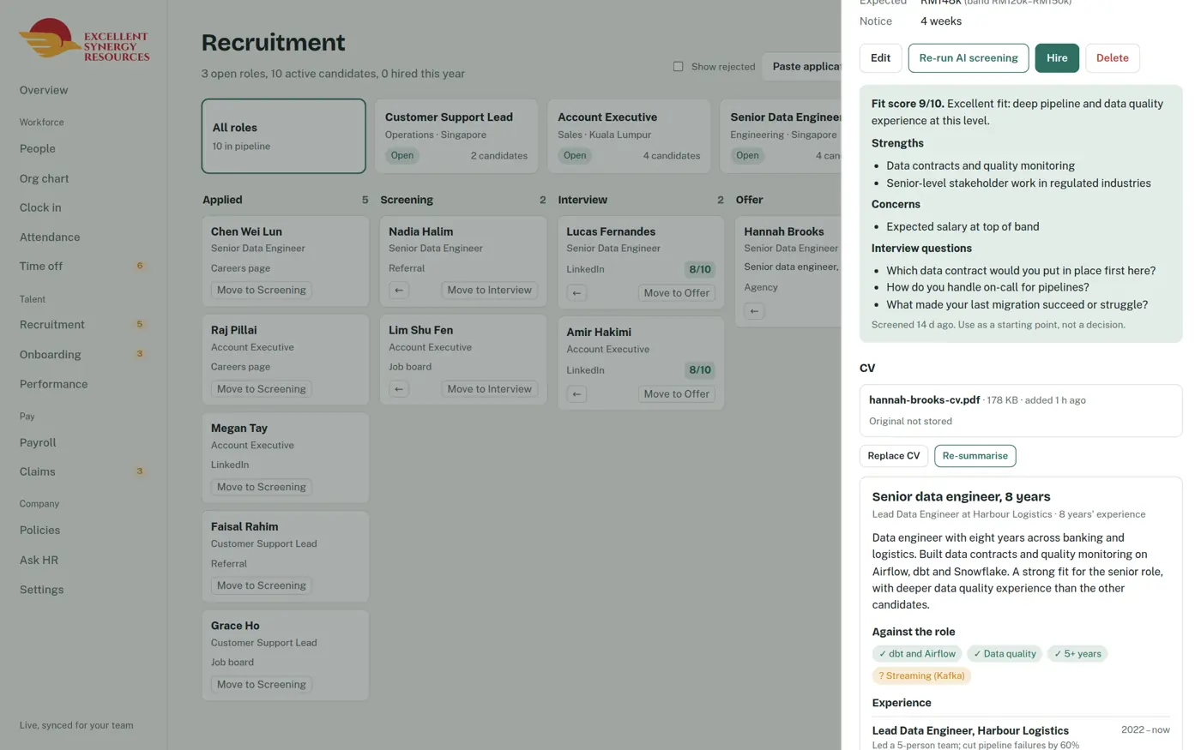1201x750 pixels.
Task: Click the Recruitment count badge 5
Action: click(x=140, y=324)
